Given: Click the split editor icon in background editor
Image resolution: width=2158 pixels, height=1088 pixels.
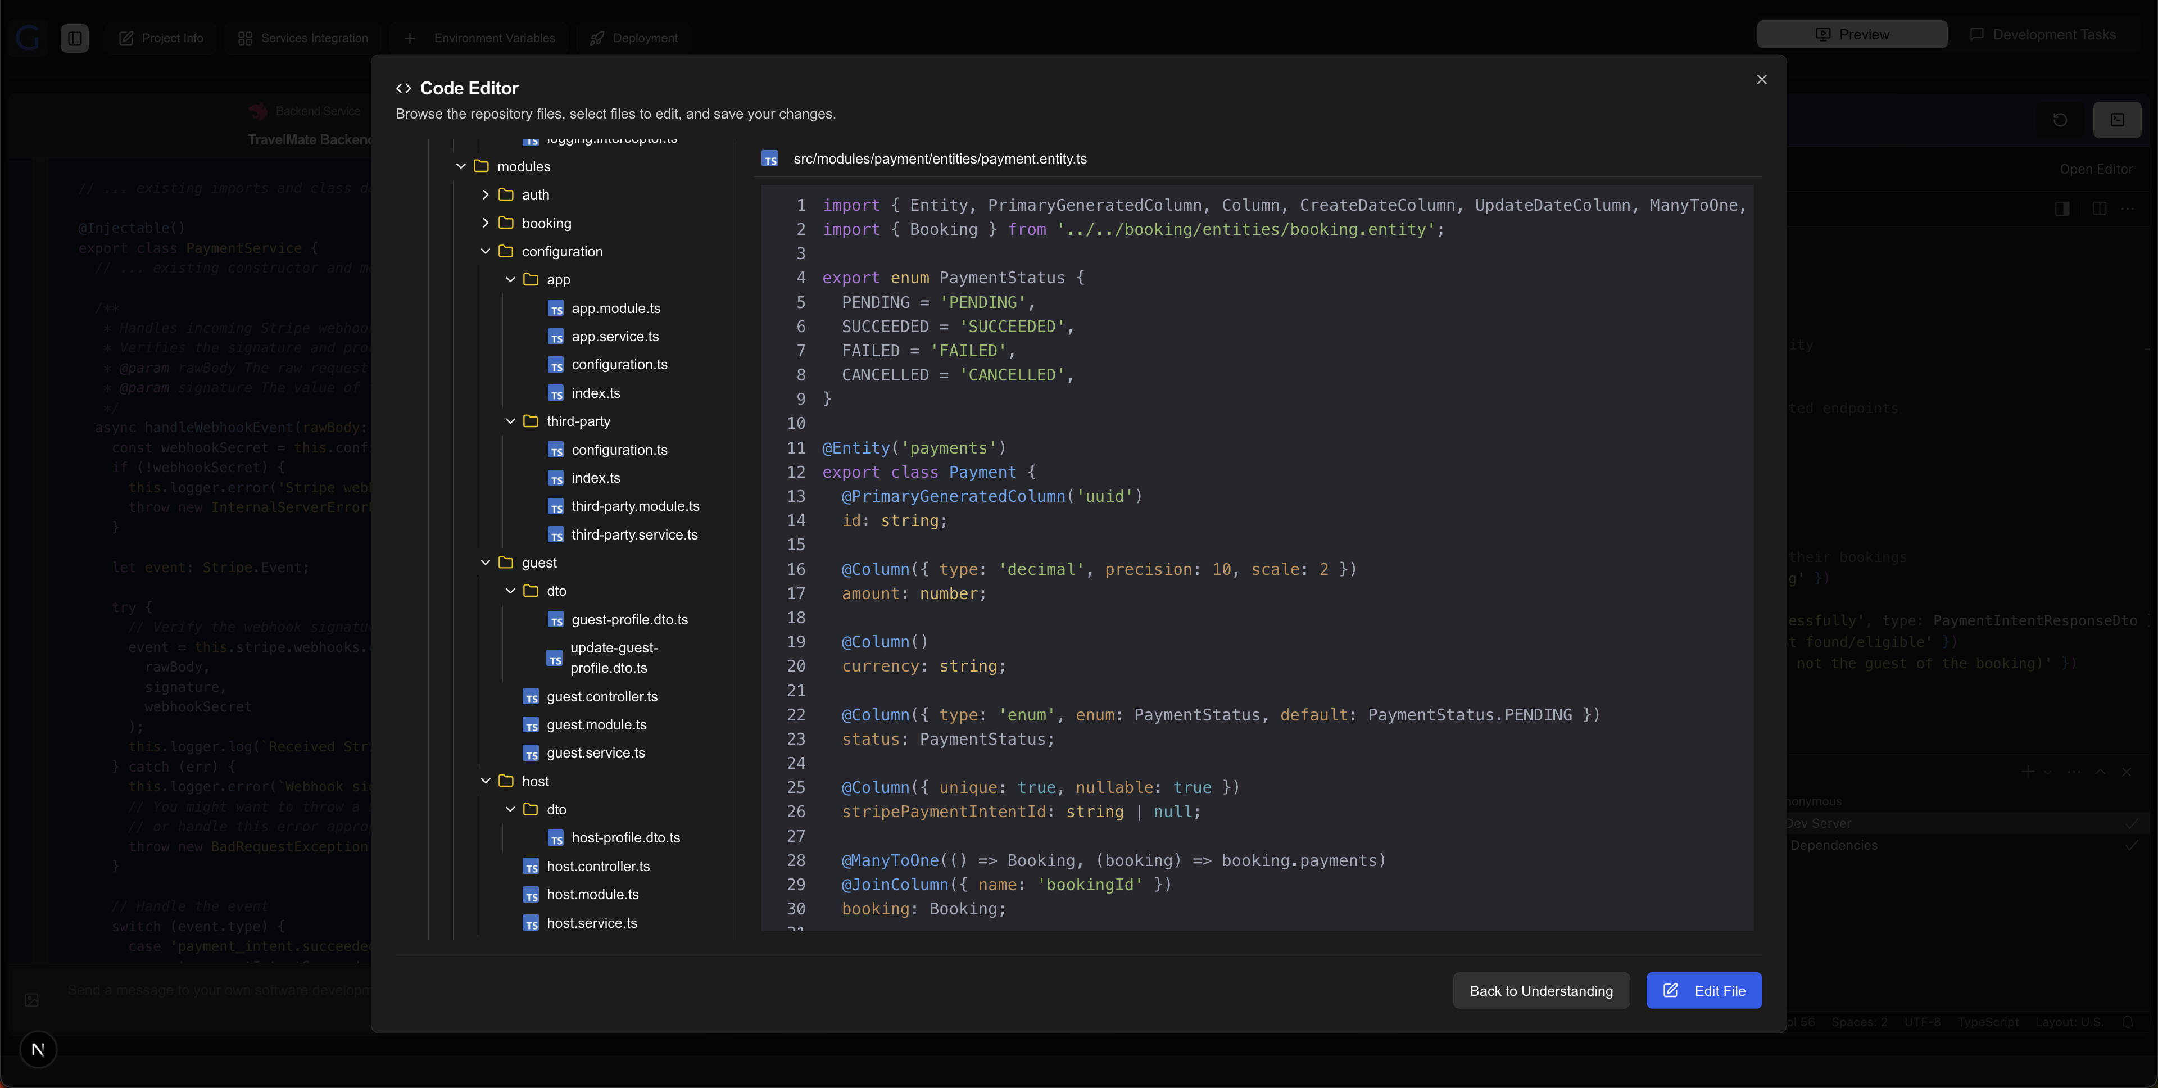Looking at the screenshot, I should click(2100, 208).
